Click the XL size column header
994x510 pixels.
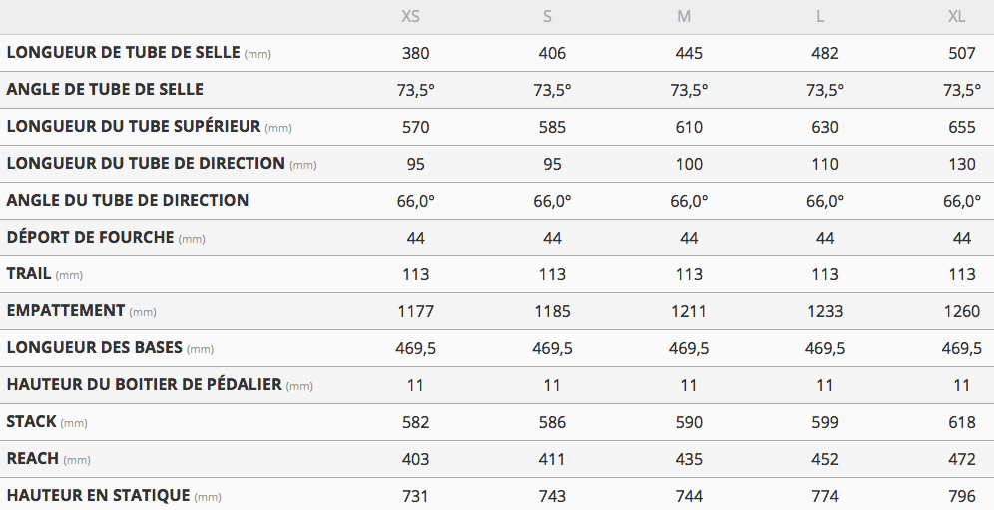pos(958,17)
